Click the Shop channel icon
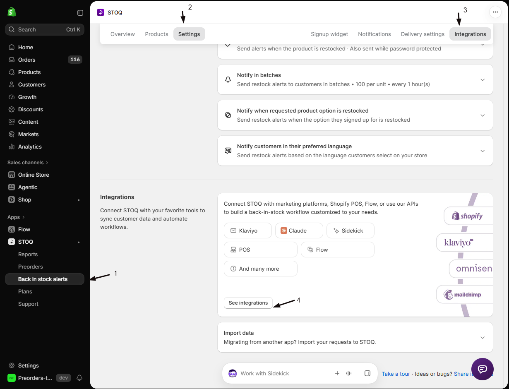Image resolution: width=509 pixels, height=389 pixels. click(x=12, y=199)
